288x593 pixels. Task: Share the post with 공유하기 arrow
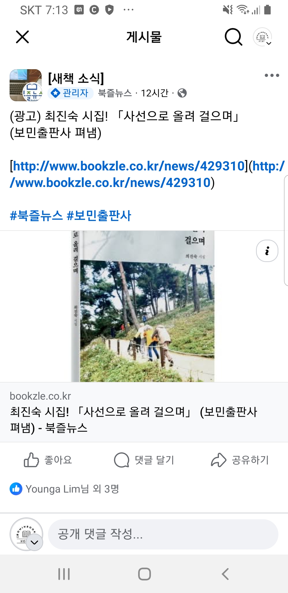(x=240, y=460)
